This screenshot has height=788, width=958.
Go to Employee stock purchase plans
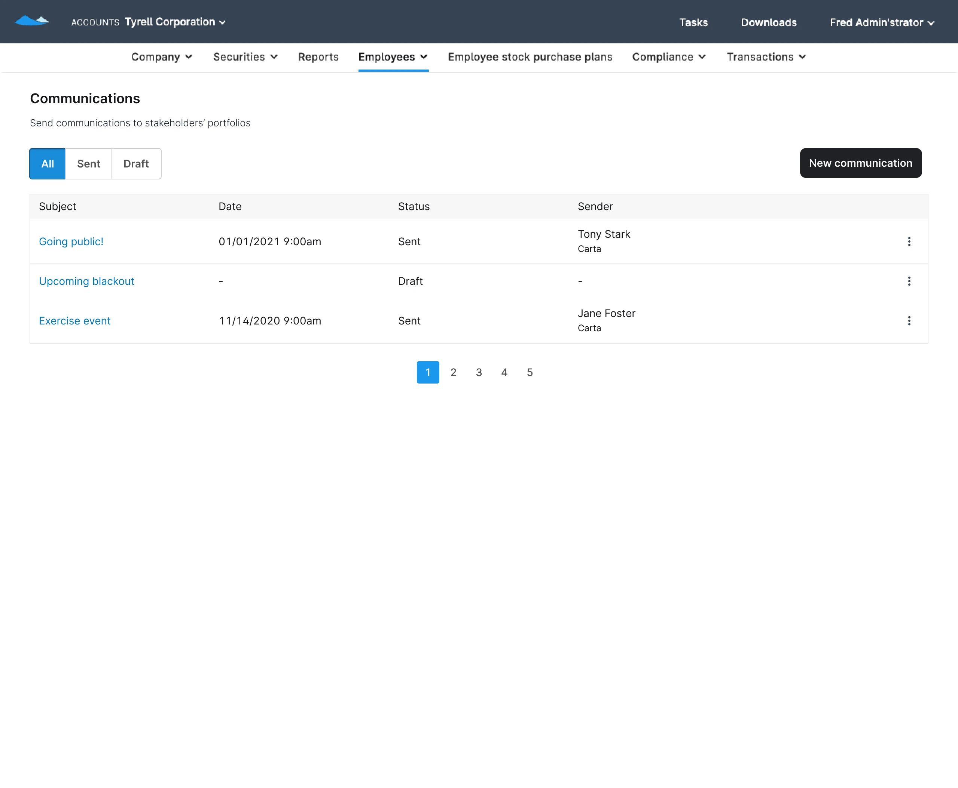[530, 57]
